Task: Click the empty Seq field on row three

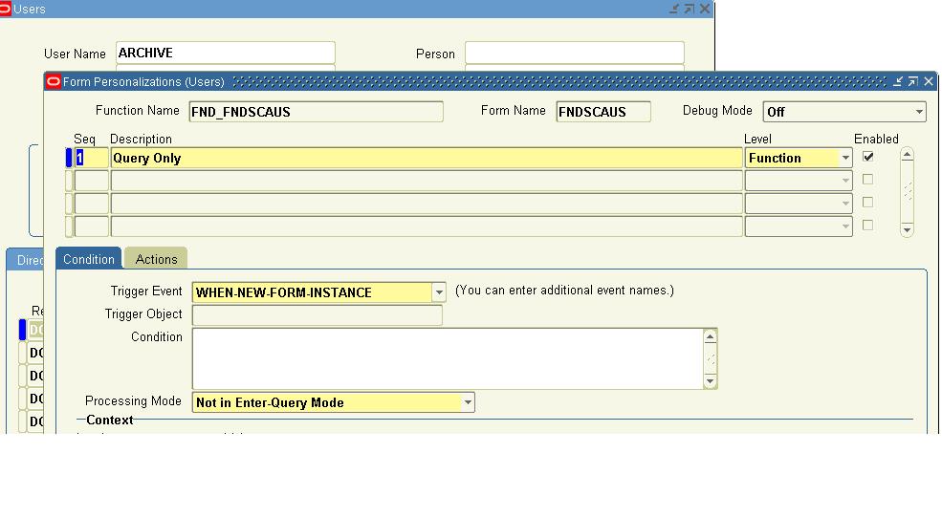Action: 91,204
